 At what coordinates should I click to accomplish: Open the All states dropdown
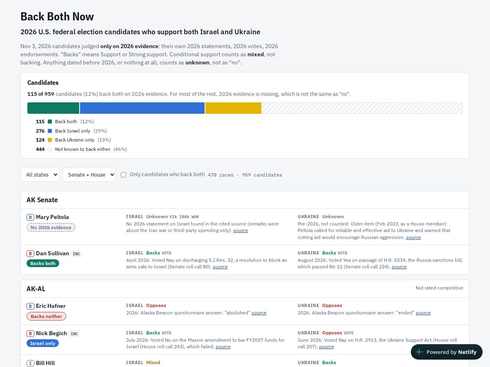[x=40, y=175]
